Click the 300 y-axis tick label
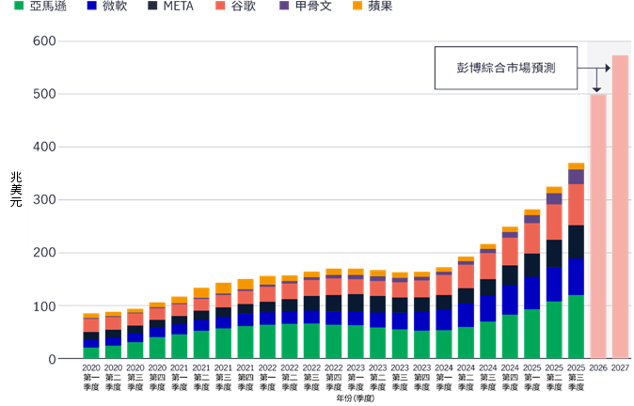This screenshot has width=634, height=406. [43, 200]
